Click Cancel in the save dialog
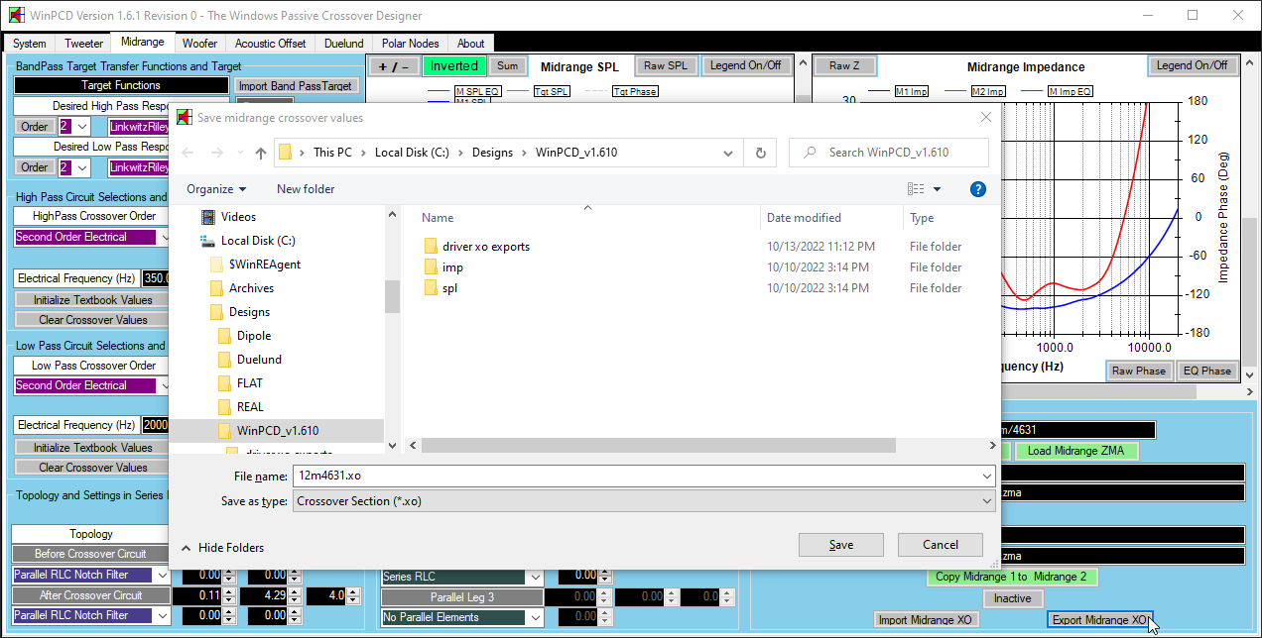This screenshot has height=638, width=1262. (x=940, y=545)
